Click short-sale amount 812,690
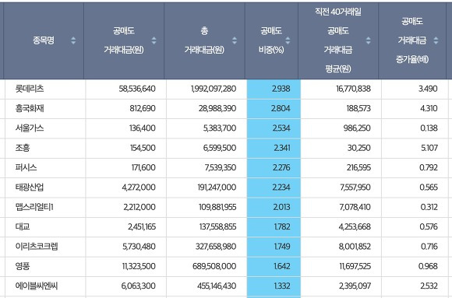 [x=143, y=109]
